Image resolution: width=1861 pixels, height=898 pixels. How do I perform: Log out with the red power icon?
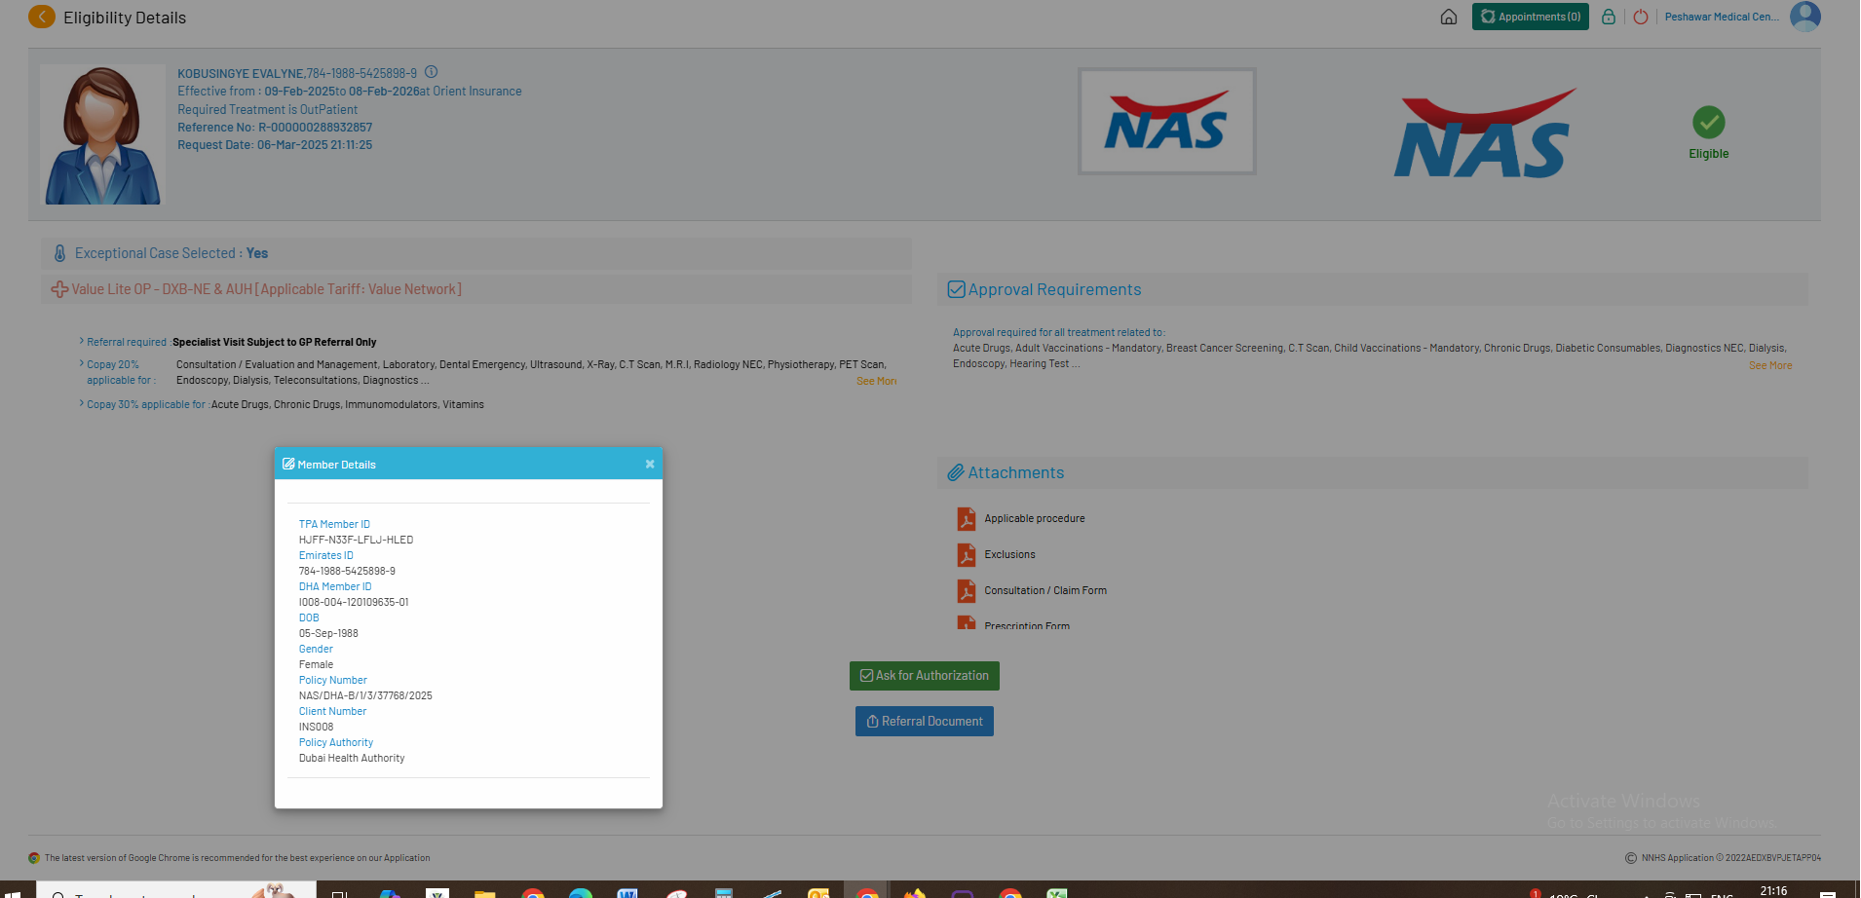coord(1641,17)
